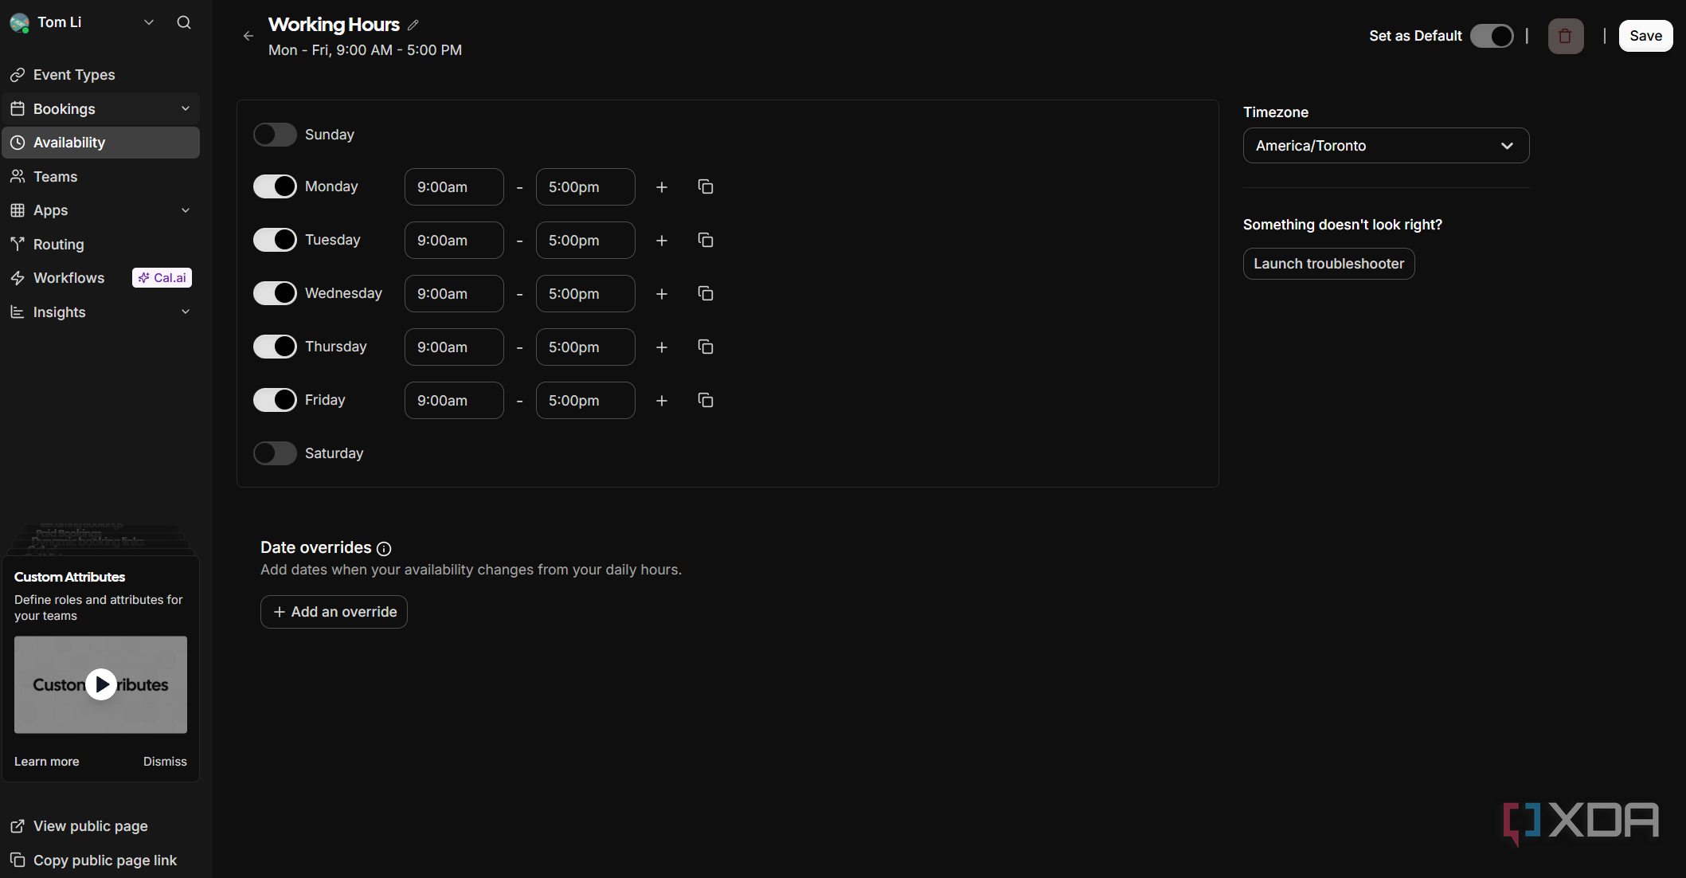Turn off Tuesday availability

275,240
